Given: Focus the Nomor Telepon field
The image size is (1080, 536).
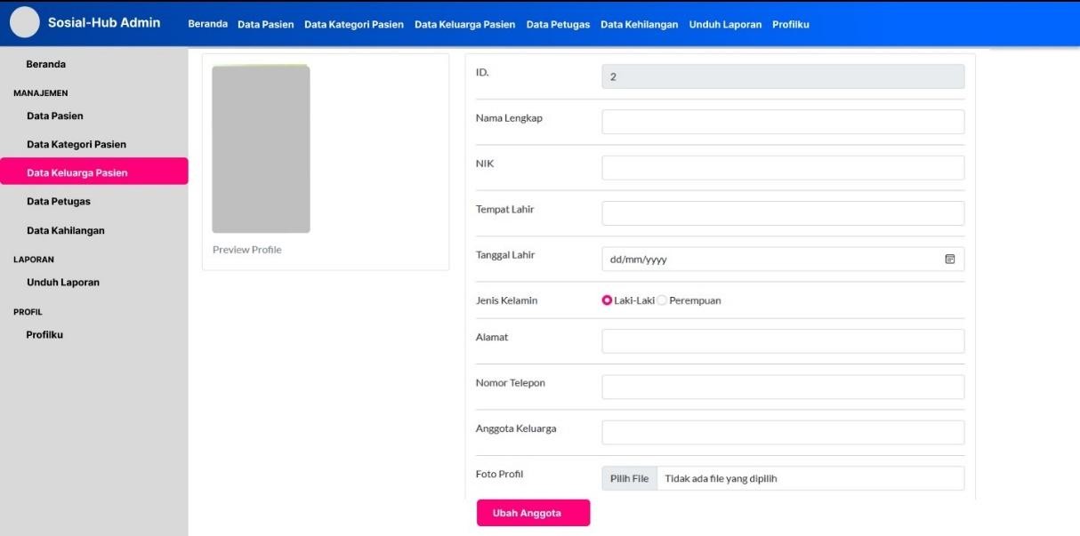Looking at the screenshot, I should pos(783,387).
